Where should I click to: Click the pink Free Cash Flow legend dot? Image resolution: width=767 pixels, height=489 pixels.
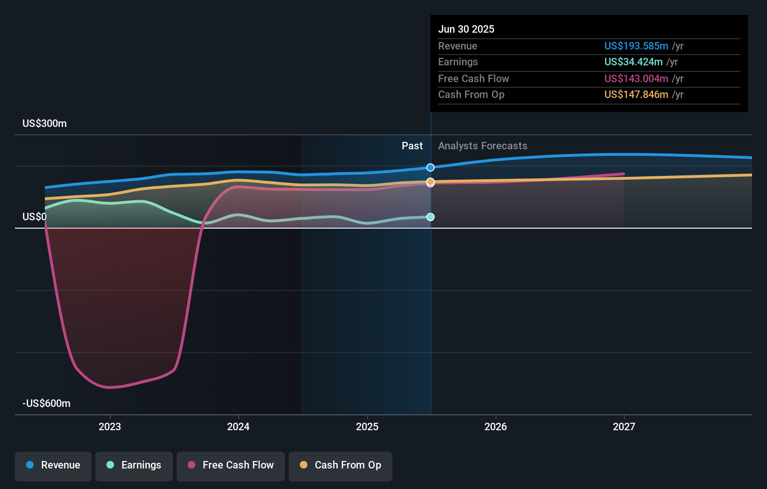click(192, 465)
